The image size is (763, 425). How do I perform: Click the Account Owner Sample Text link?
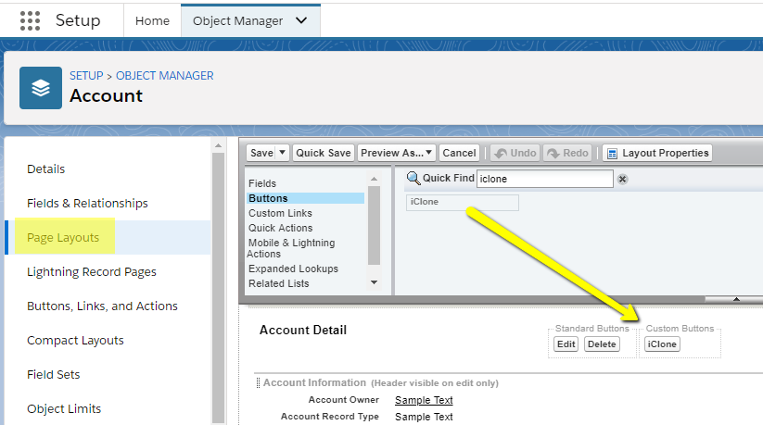tap(424, 400)
